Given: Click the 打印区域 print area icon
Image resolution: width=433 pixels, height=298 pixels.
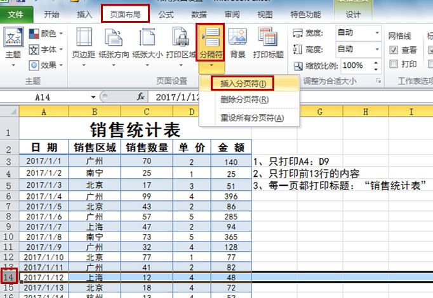Looking at the screenshot, I should tap(180, 37).
